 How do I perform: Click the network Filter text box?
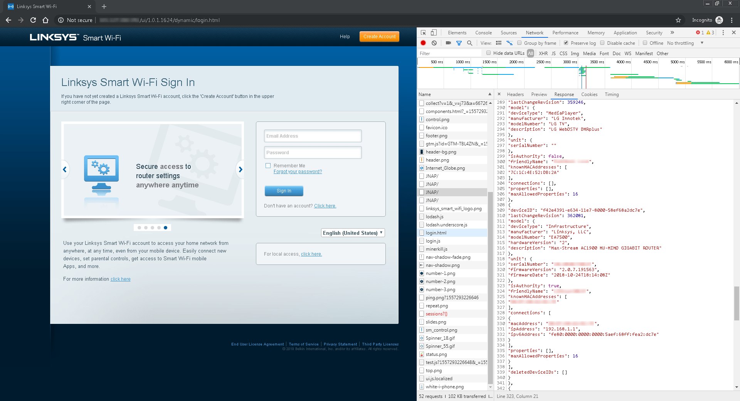coord(450,54)
